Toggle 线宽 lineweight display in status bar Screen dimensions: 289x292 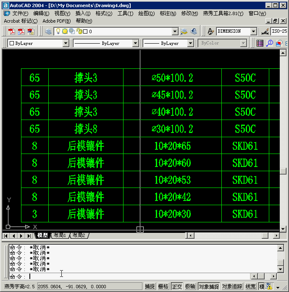click(250, 287)
